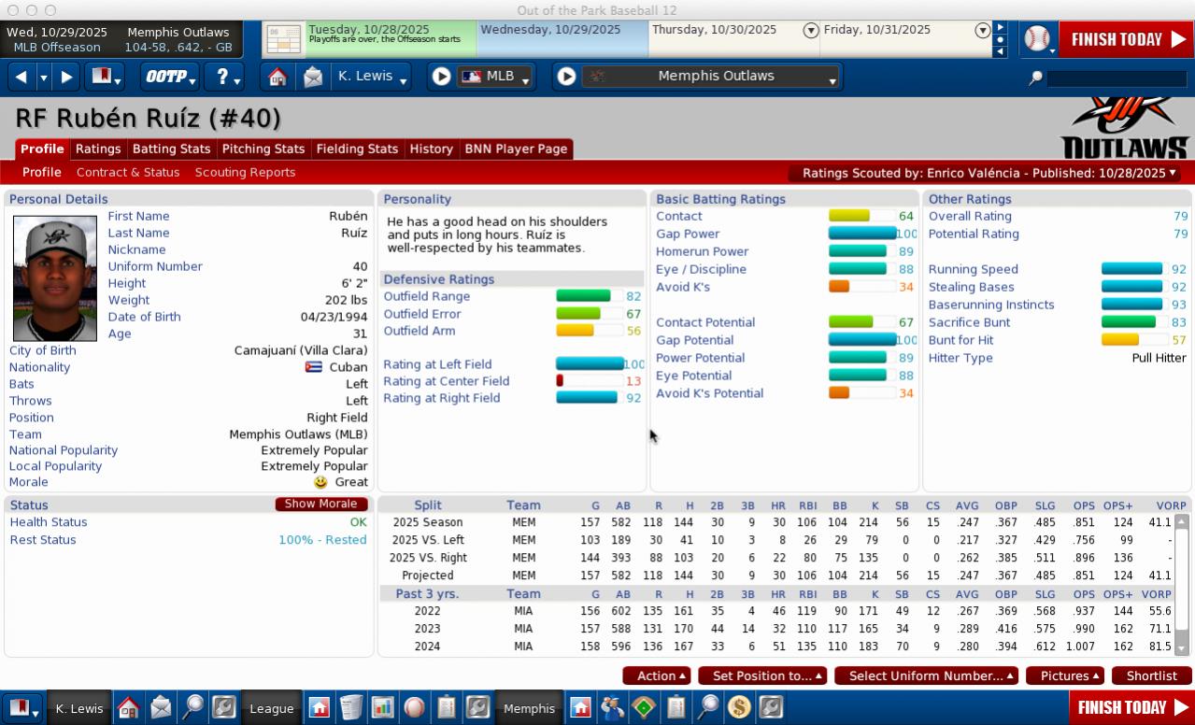The width and height of the screenshot is (1195, 725).
Task: Click the search magnifier icon beside search field
Action: (x=1035, y=78)
